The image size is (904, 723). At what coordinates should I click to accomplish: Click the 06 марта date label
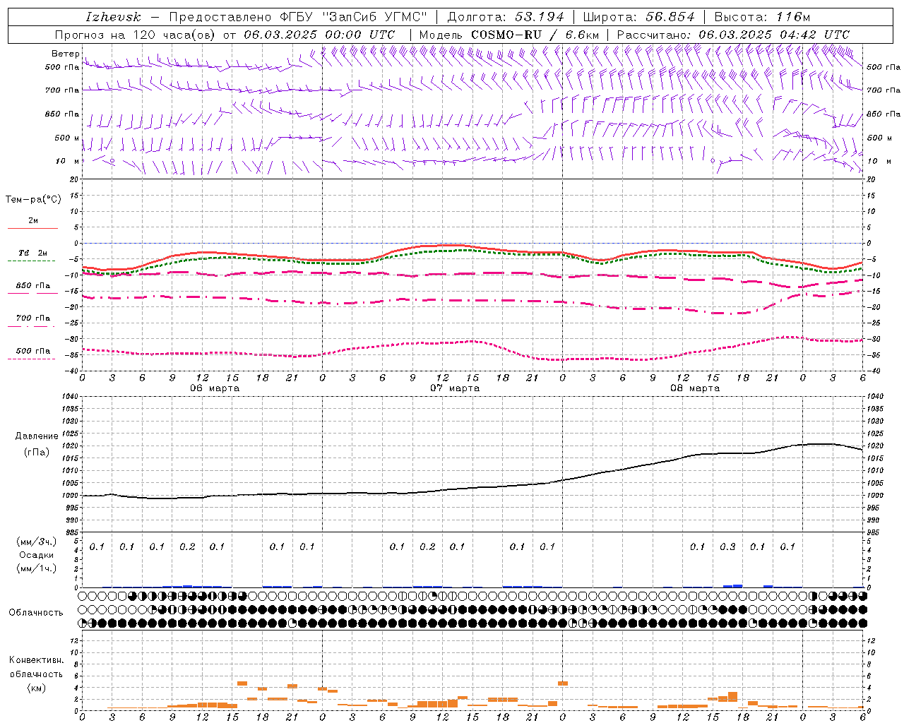[x=215, y=388]
